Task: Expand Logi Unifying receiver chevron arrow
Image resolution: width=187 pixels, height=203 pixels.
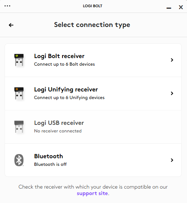Action: coord(172,93)
